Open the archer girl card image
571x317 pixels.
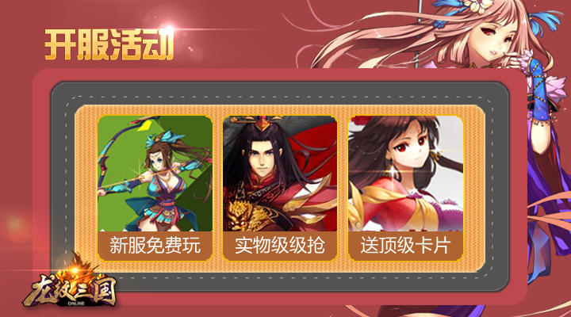click(155, 174)
